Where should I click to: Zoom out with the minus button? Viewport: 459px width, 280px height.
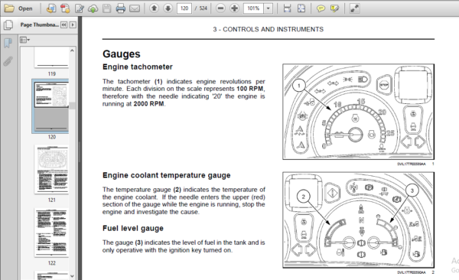tap(220, 8)
